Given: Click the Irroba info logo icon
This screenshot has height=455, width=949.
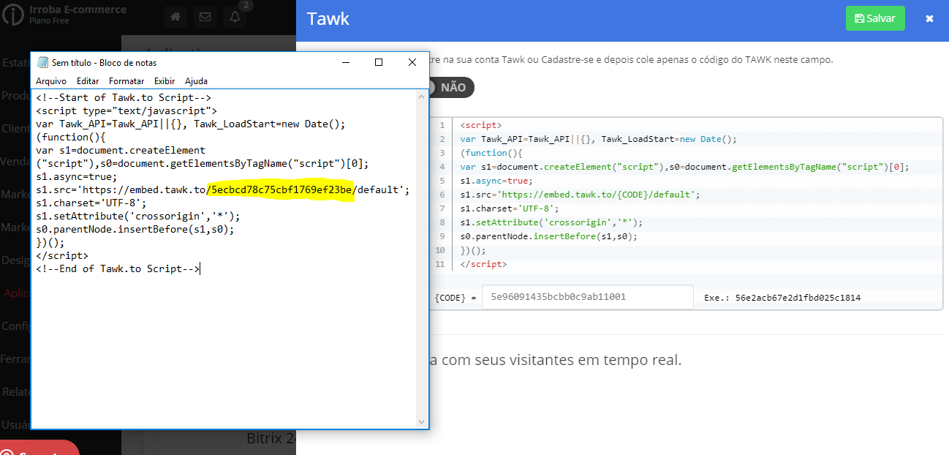Looking at the screenshot, I should point(12,15).
